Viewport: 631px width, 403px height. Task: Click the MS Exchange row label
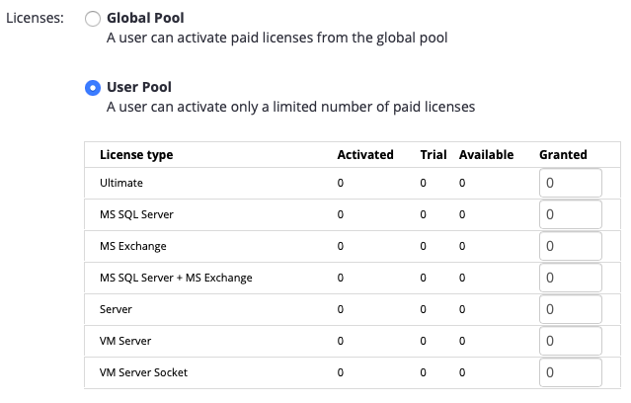[132, 246]
